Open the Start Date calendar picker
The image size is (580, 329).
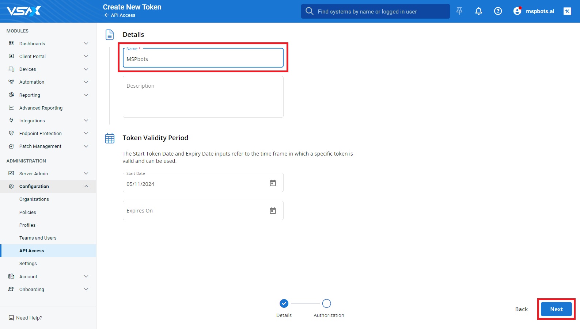point(273,183)
